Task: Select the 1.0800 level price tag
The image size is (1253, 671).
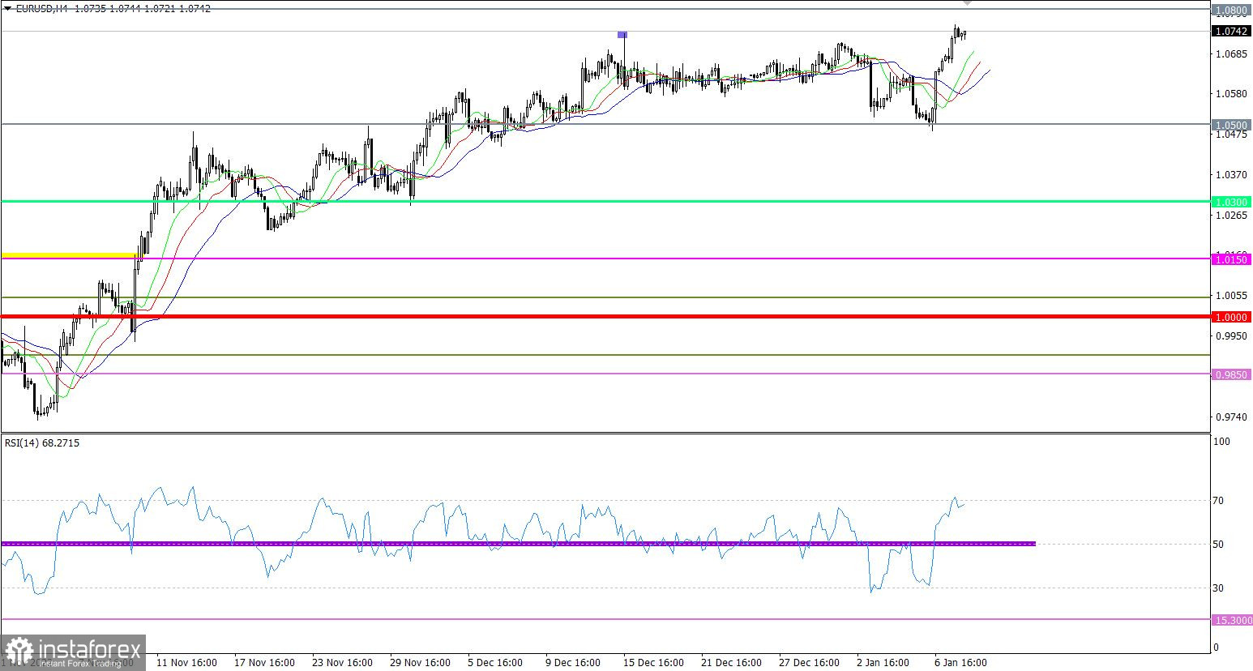Action: [x=1232, y=11]
